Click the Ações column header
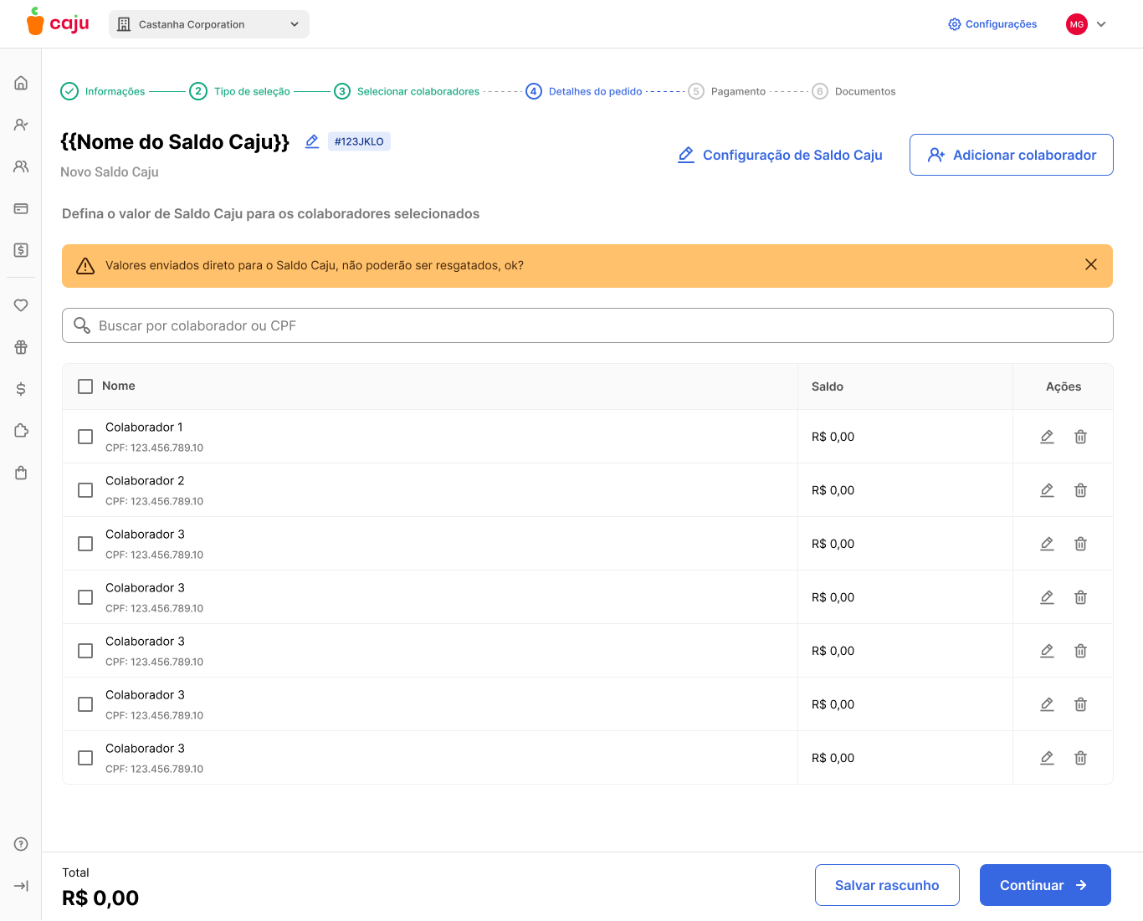 tap(1064, 386)
